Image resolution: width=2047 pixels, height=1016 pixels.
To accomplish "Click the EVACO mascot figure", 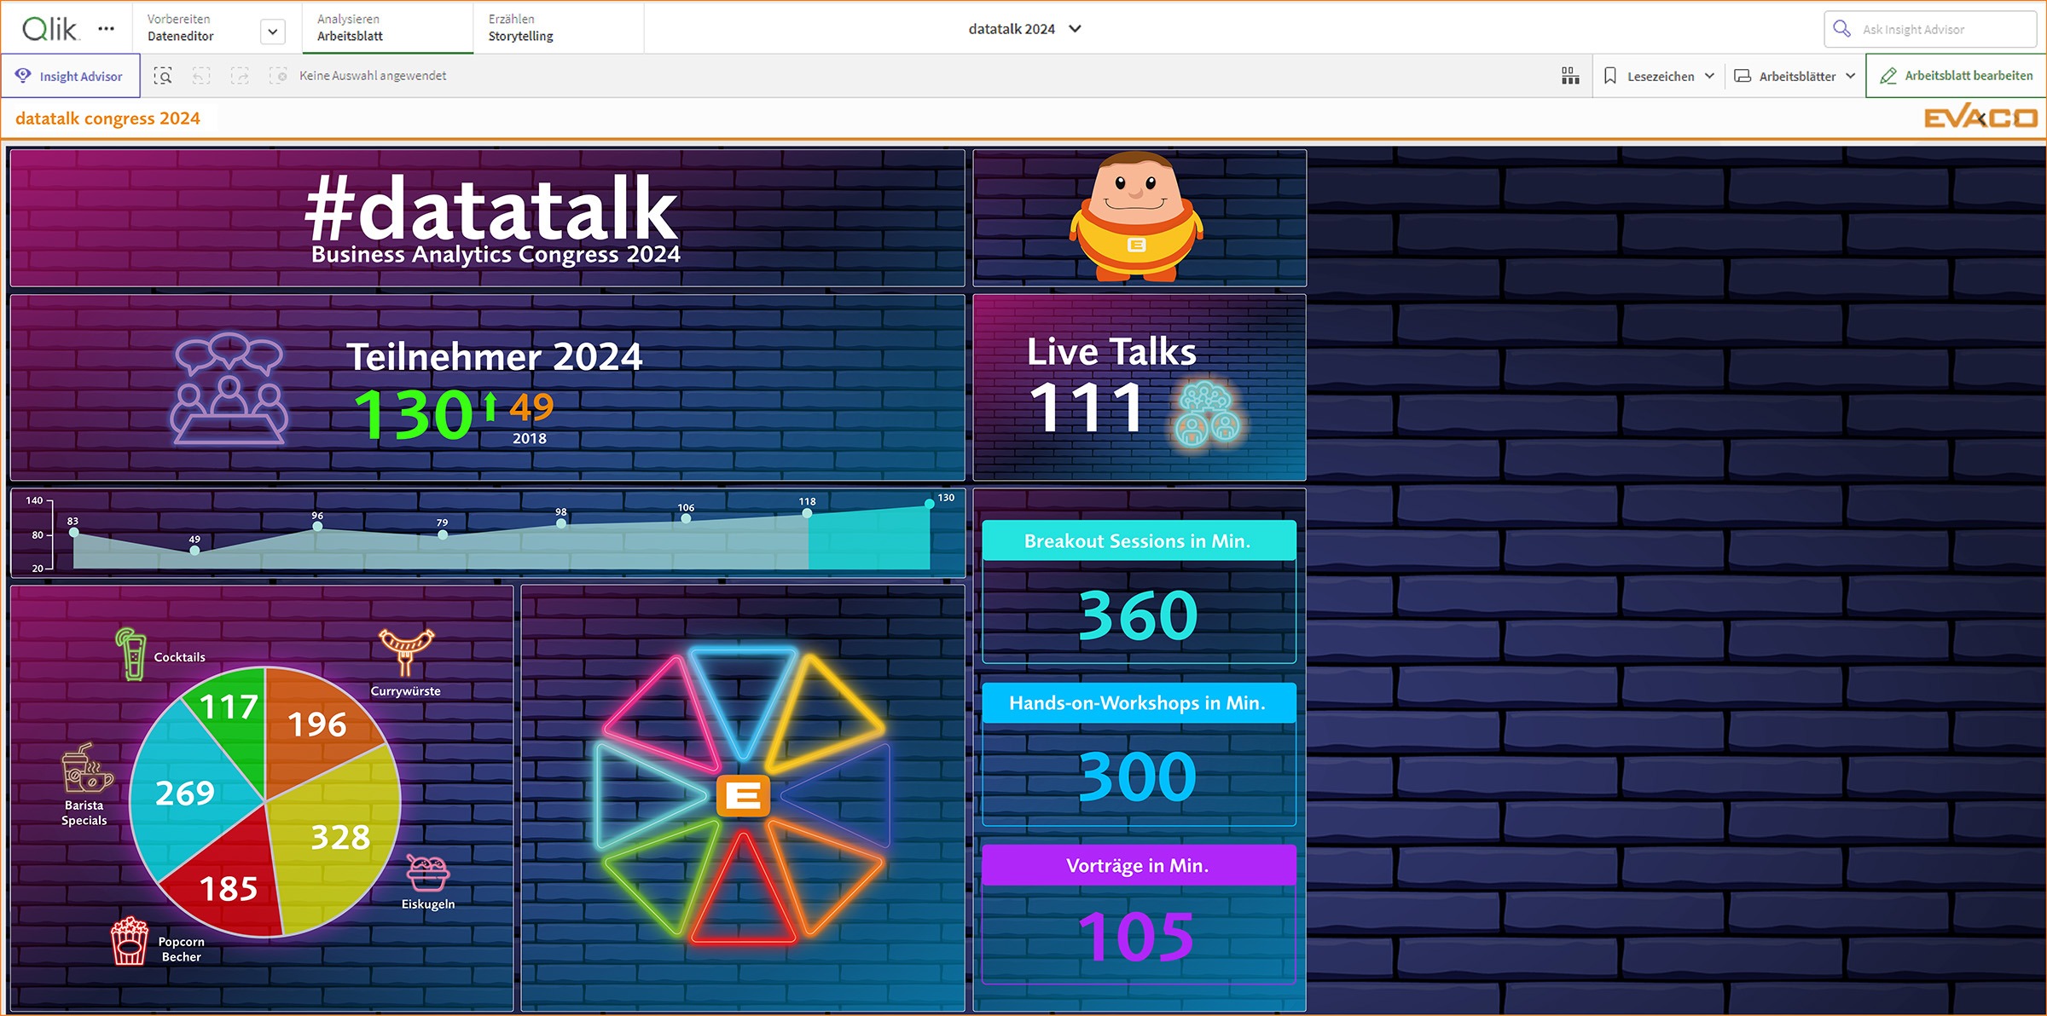I will click(x=1137, y=216).
